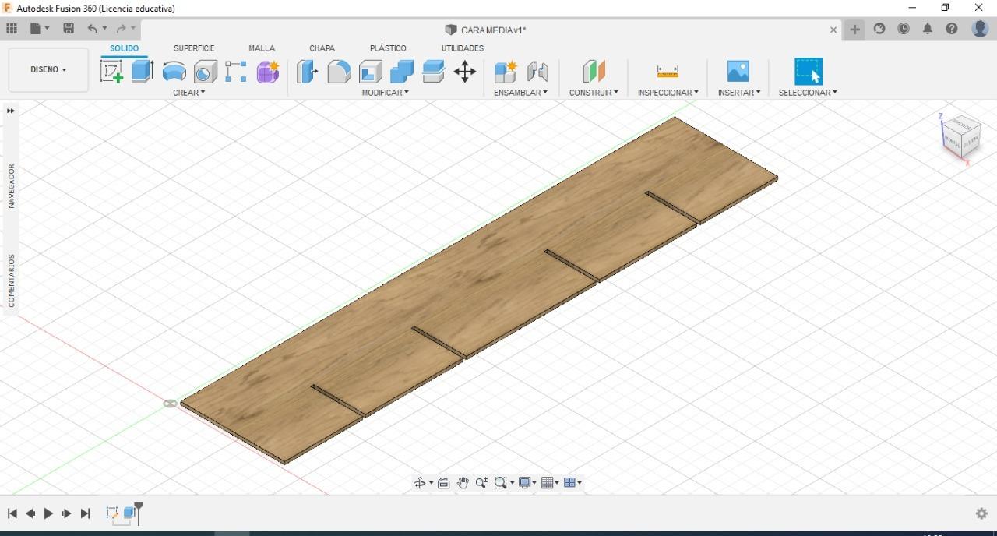Switch to the SUPERFICIE tab
This screenshot has width=997, height=536.
[194, 48]
